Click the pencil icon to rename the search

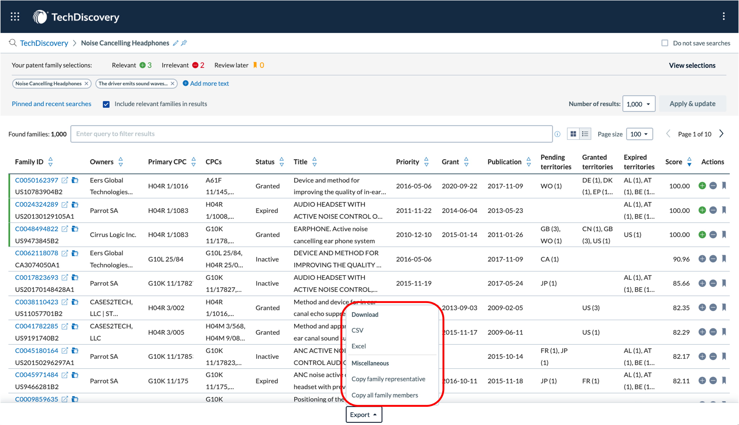pyautogui.click(x=175, y=43)
